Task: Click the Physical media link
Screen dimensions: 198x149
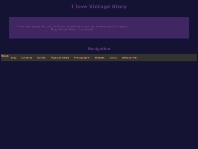Action: 60,58
